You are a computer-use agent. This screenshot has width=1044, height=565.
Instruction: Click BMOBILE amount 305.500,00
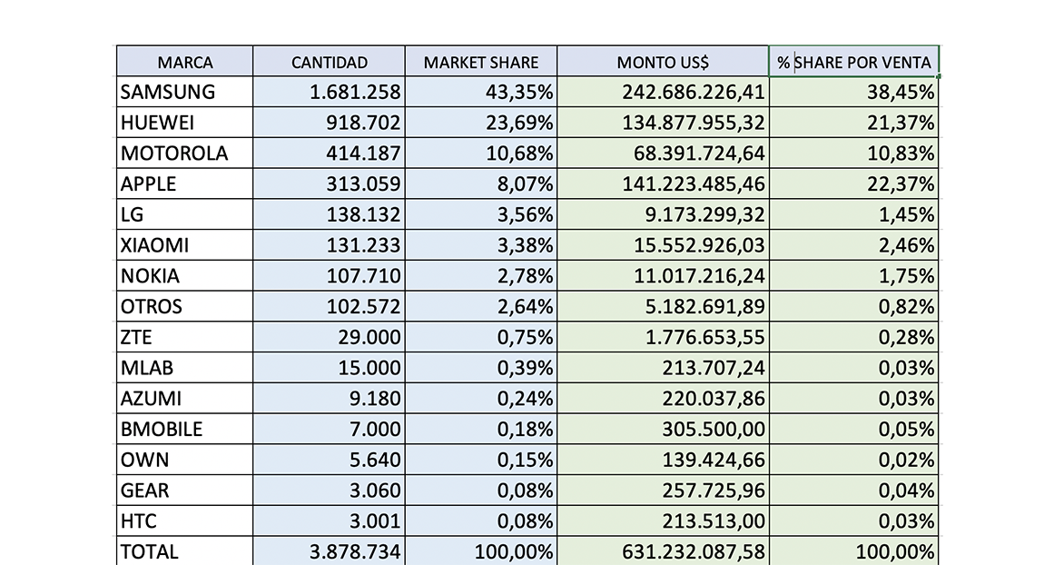pos(663,429)
